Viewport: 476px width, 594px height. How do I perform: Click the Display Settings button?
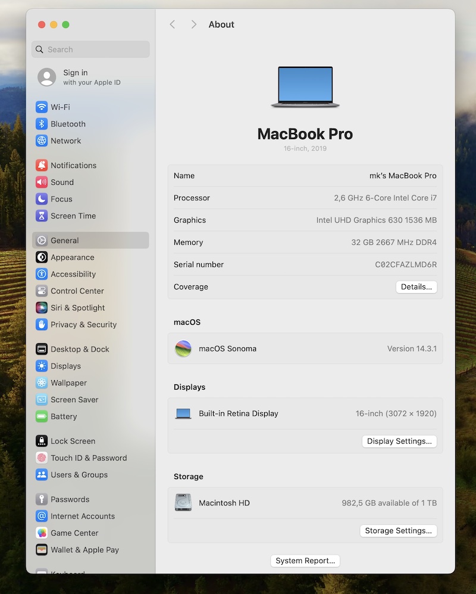399,441
